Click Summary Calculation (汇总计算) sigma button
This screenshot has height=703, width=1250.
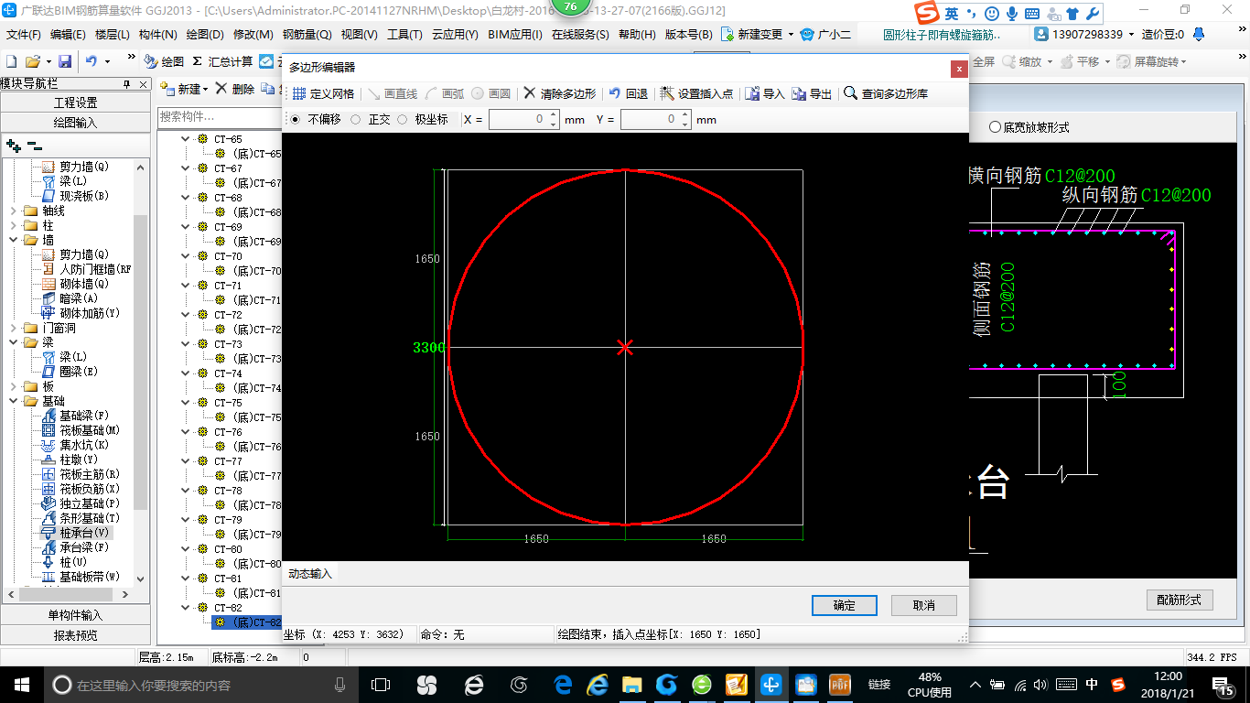tap(222, 61)
